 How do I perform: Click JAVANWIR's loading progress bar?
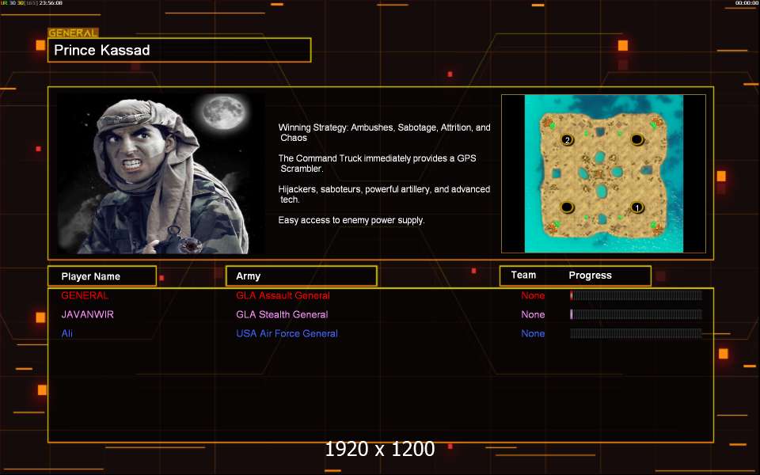(636, 314)
